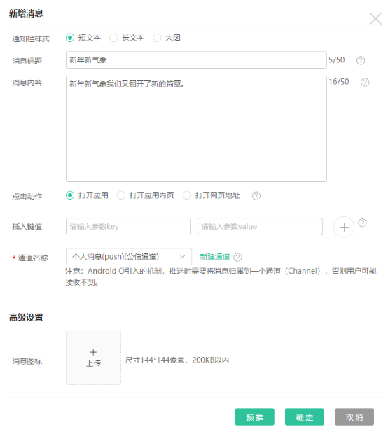Click the help icon beside 消息内容 counter

(x=365, y=82)
